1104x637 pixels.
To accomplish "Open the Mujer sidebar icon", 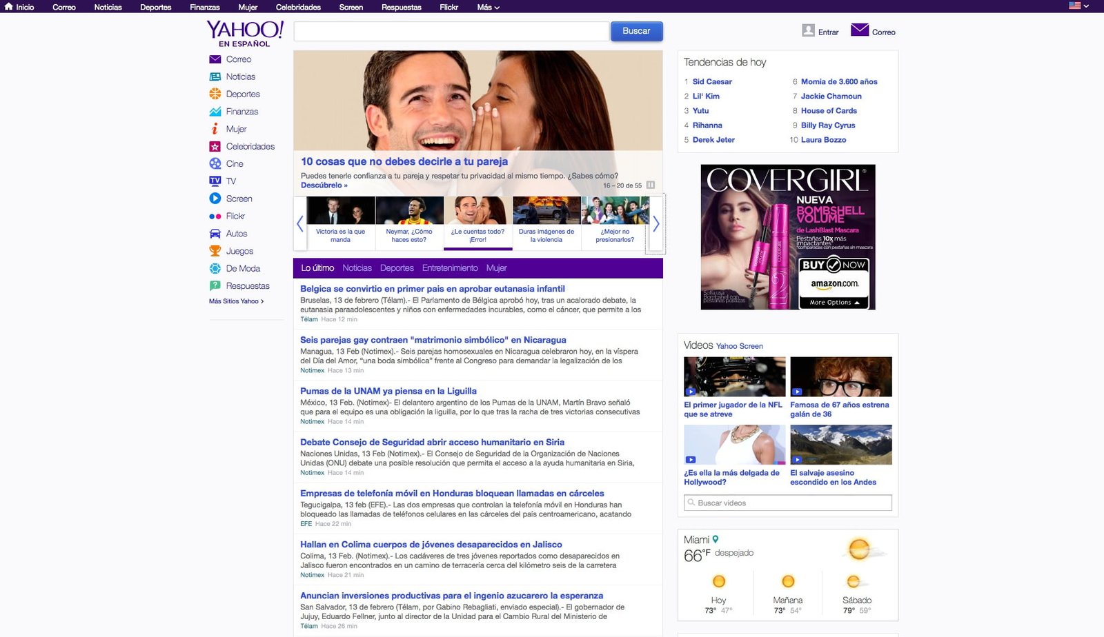I will 215,129.
